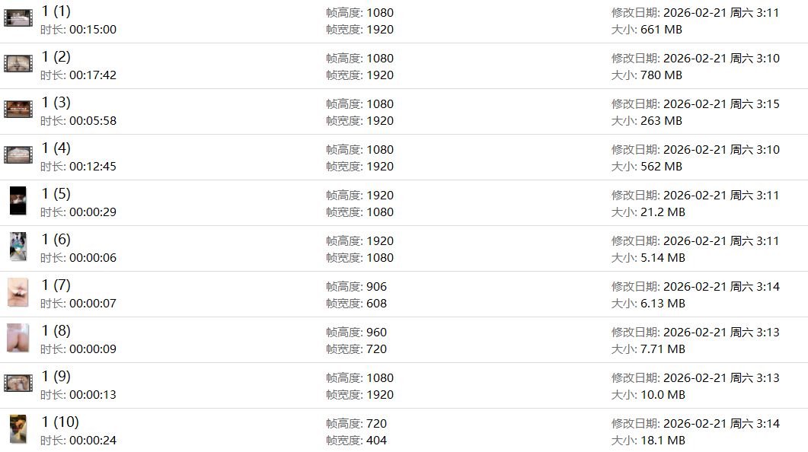Click the thumbnail of video 1 (1)

(18, 18)
